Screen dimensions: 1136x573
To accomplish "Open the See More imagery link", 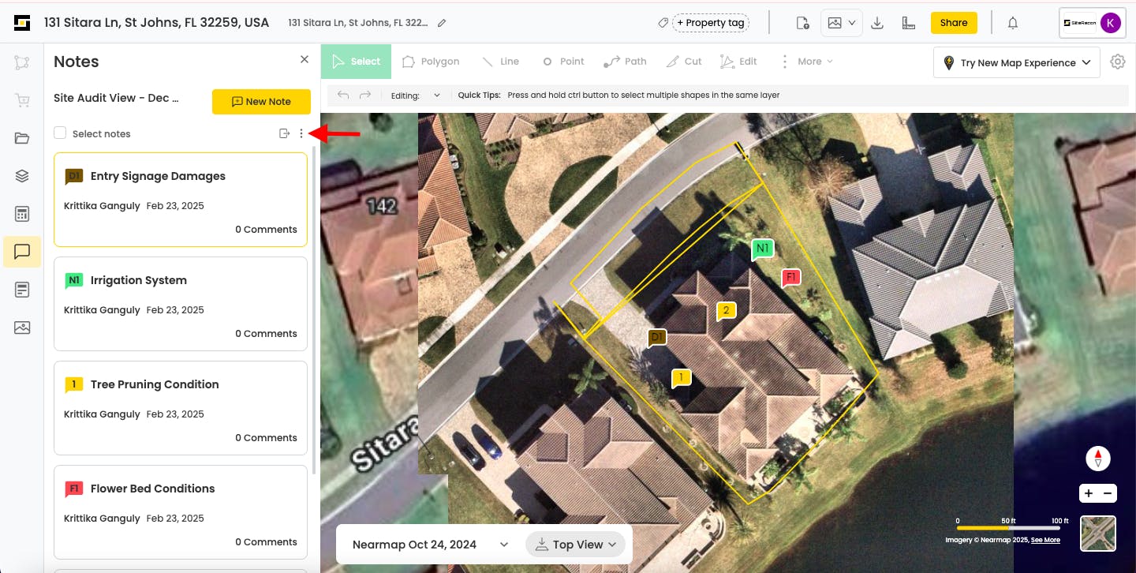I will [x=1045, y=541].
